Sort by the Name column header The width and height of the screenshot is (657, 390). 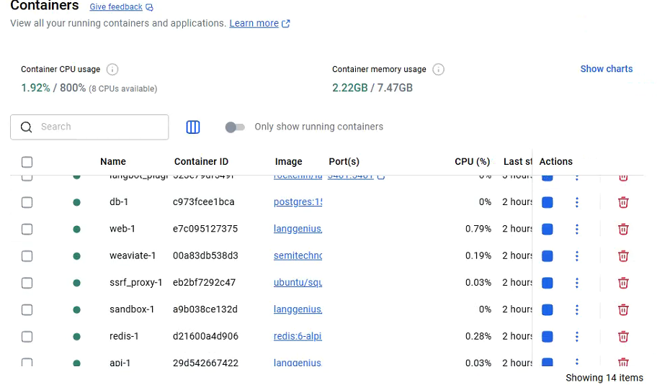pos(113,161)
